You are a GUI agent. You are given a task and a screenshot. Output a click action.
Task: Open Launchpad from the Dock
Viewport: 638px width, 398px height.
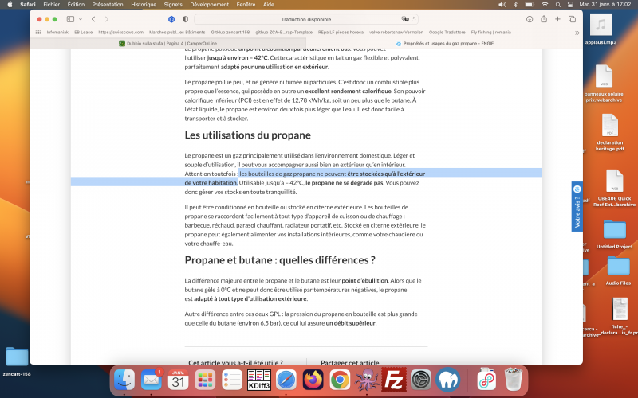(205, 380)
